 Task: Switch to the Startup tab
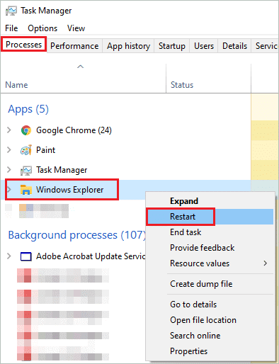pyautogui.click(x=172, y=46)
